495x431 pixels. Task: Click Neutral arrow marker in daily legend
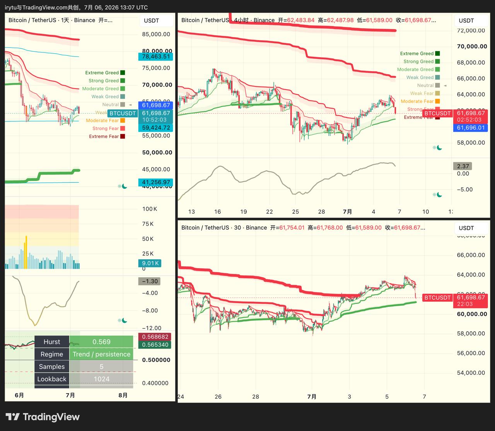(x=130, y=105)
